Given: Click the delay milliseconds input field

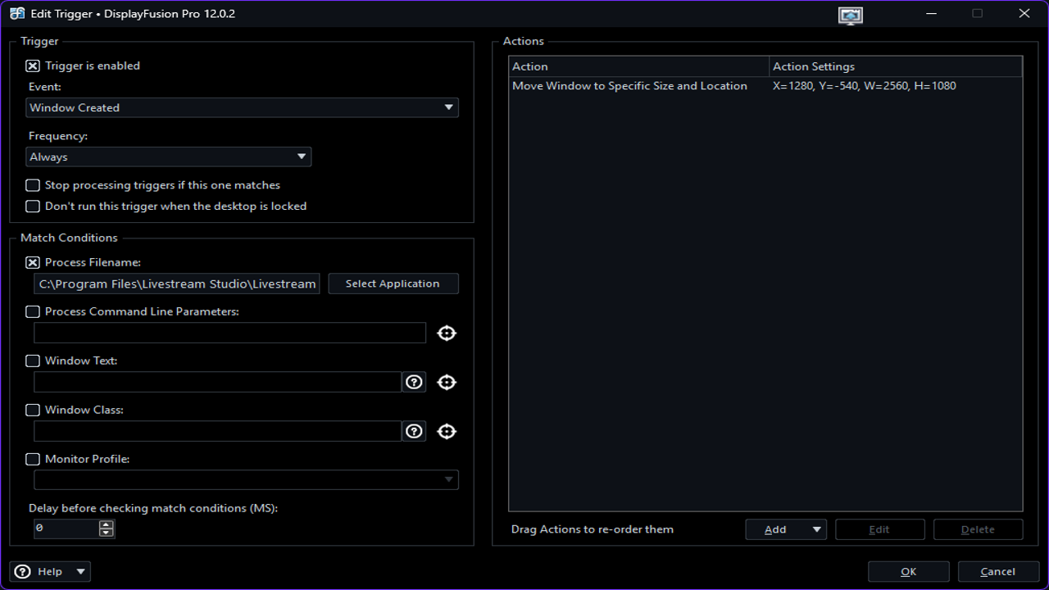Looking at the screenshot, I should [66, 529].
